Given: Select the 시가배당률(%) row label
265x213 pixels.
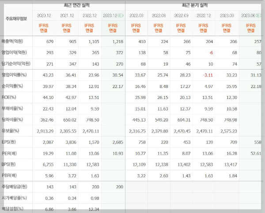Looking at the screenshot, I should [x=14, y=198].
